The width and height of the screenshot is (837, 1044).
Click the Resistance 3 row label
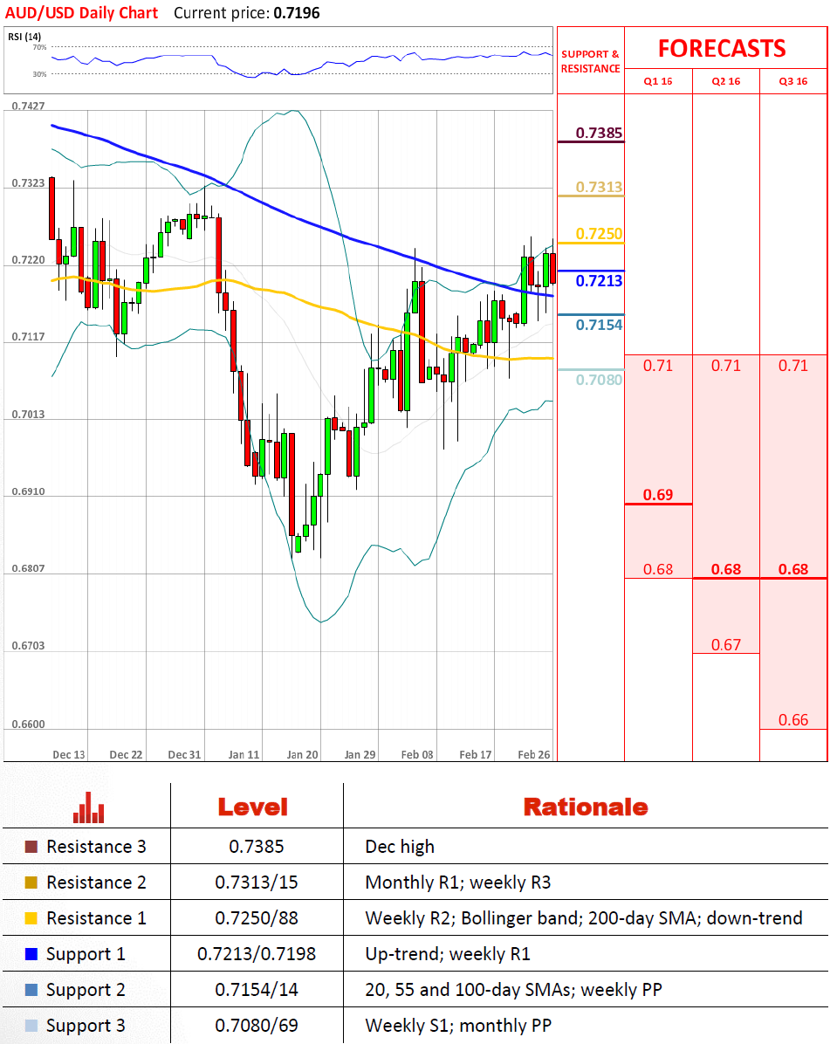tap(96, 847)
